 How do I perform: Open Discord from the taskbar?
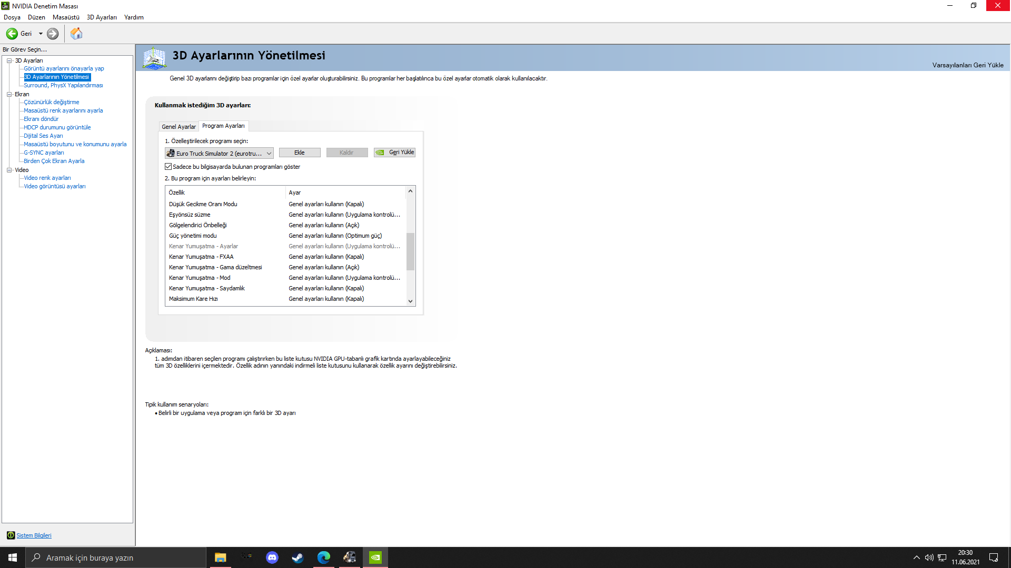[272, 557]
